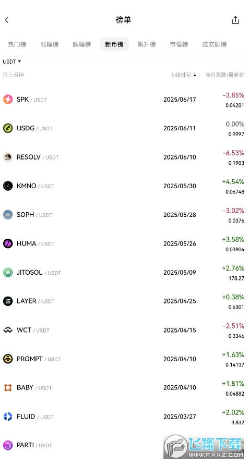Tap LAYER's +0.38% change value
This screenshot has height=465, width=250.
tap(233, 297)
